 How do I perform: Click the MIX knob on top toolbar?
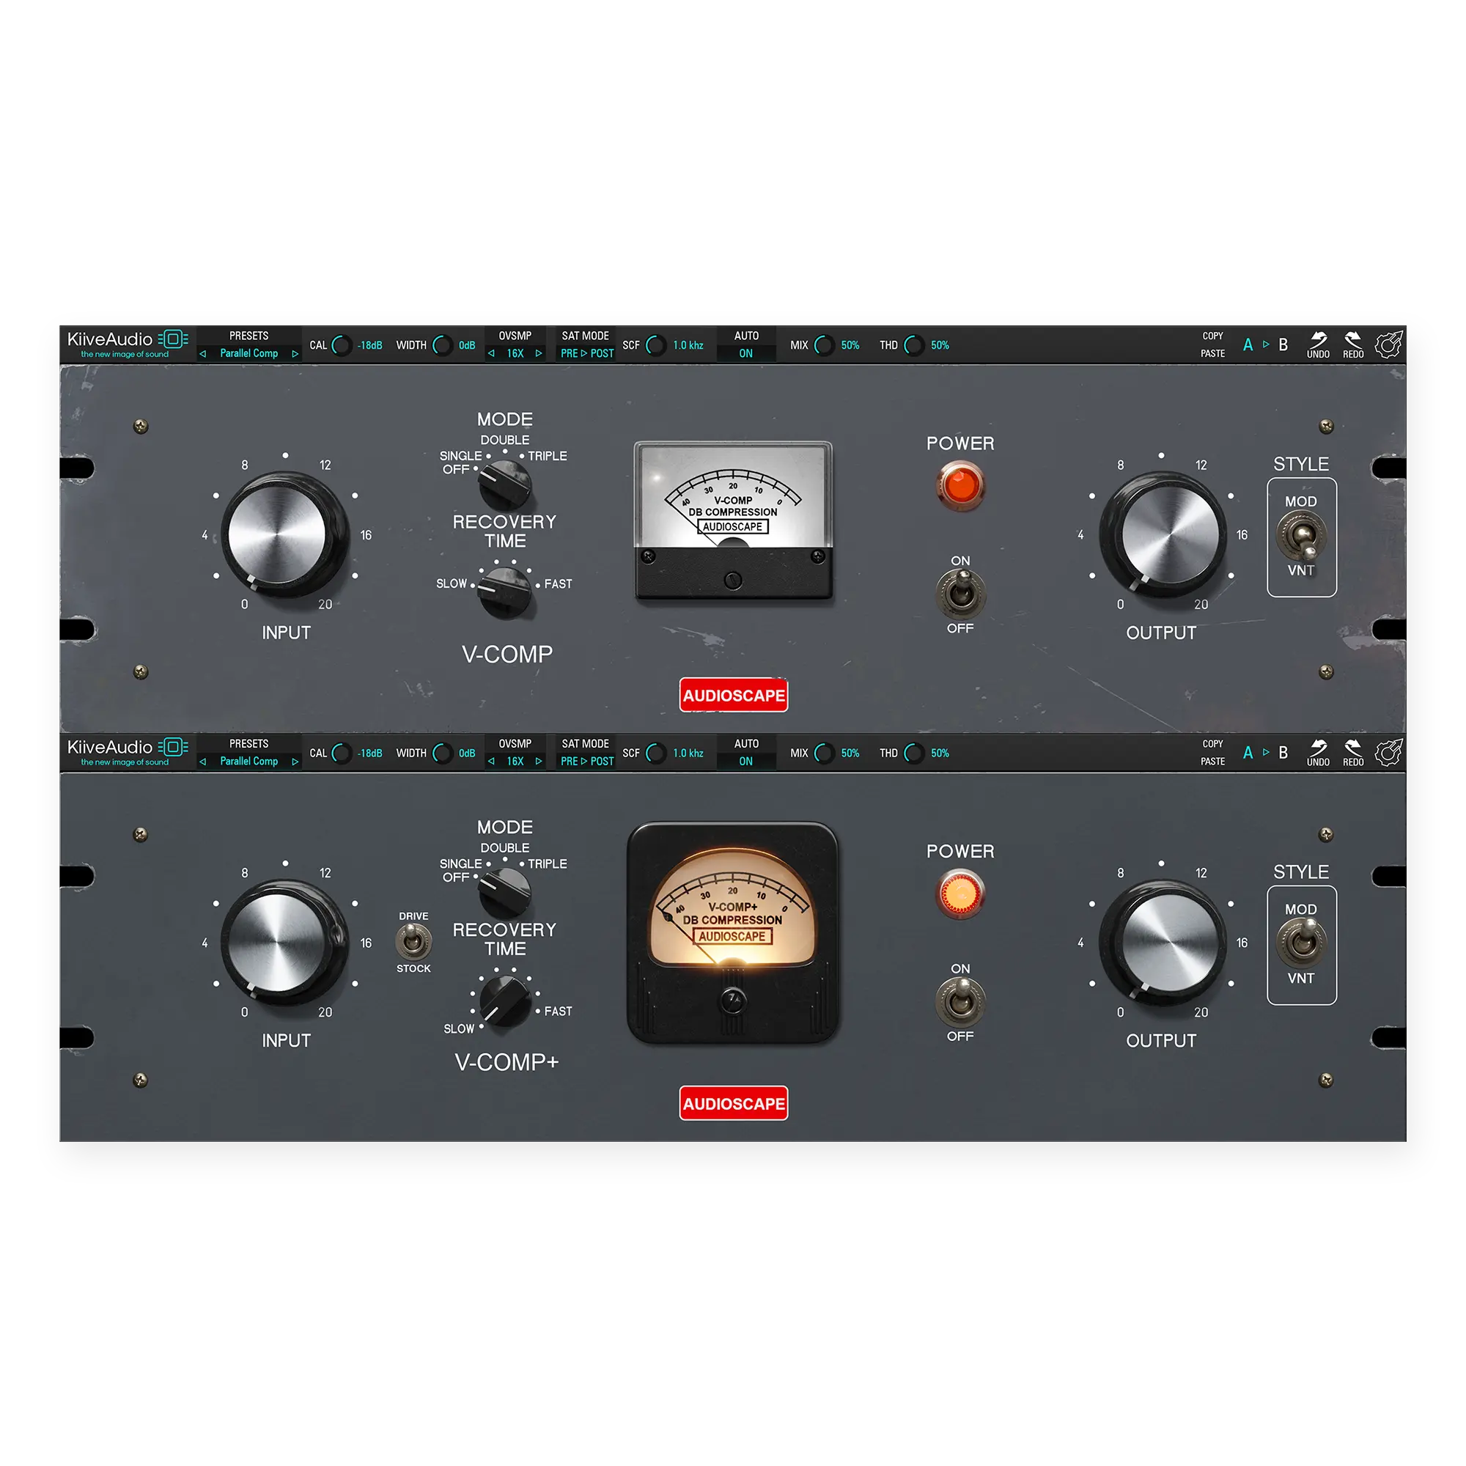[x=823, y=345]
